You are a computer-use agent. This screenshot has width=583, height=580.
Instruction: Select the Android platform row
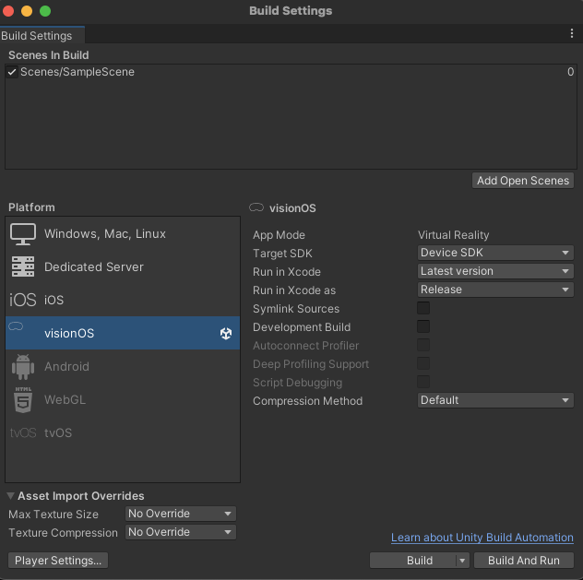(123, 366)
